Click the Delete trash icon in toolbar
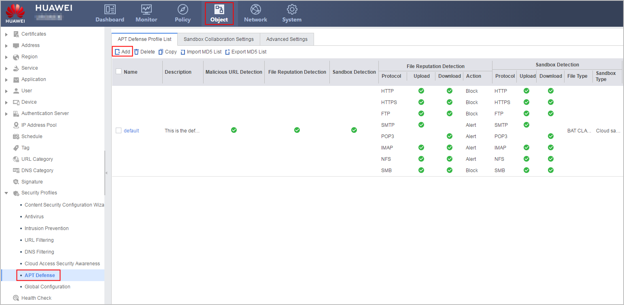 point(136,52)
